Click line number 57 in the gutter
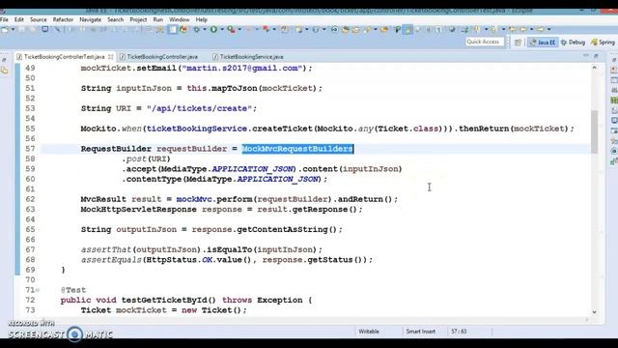Screen dimensions: 618x348 click(30, 149)
